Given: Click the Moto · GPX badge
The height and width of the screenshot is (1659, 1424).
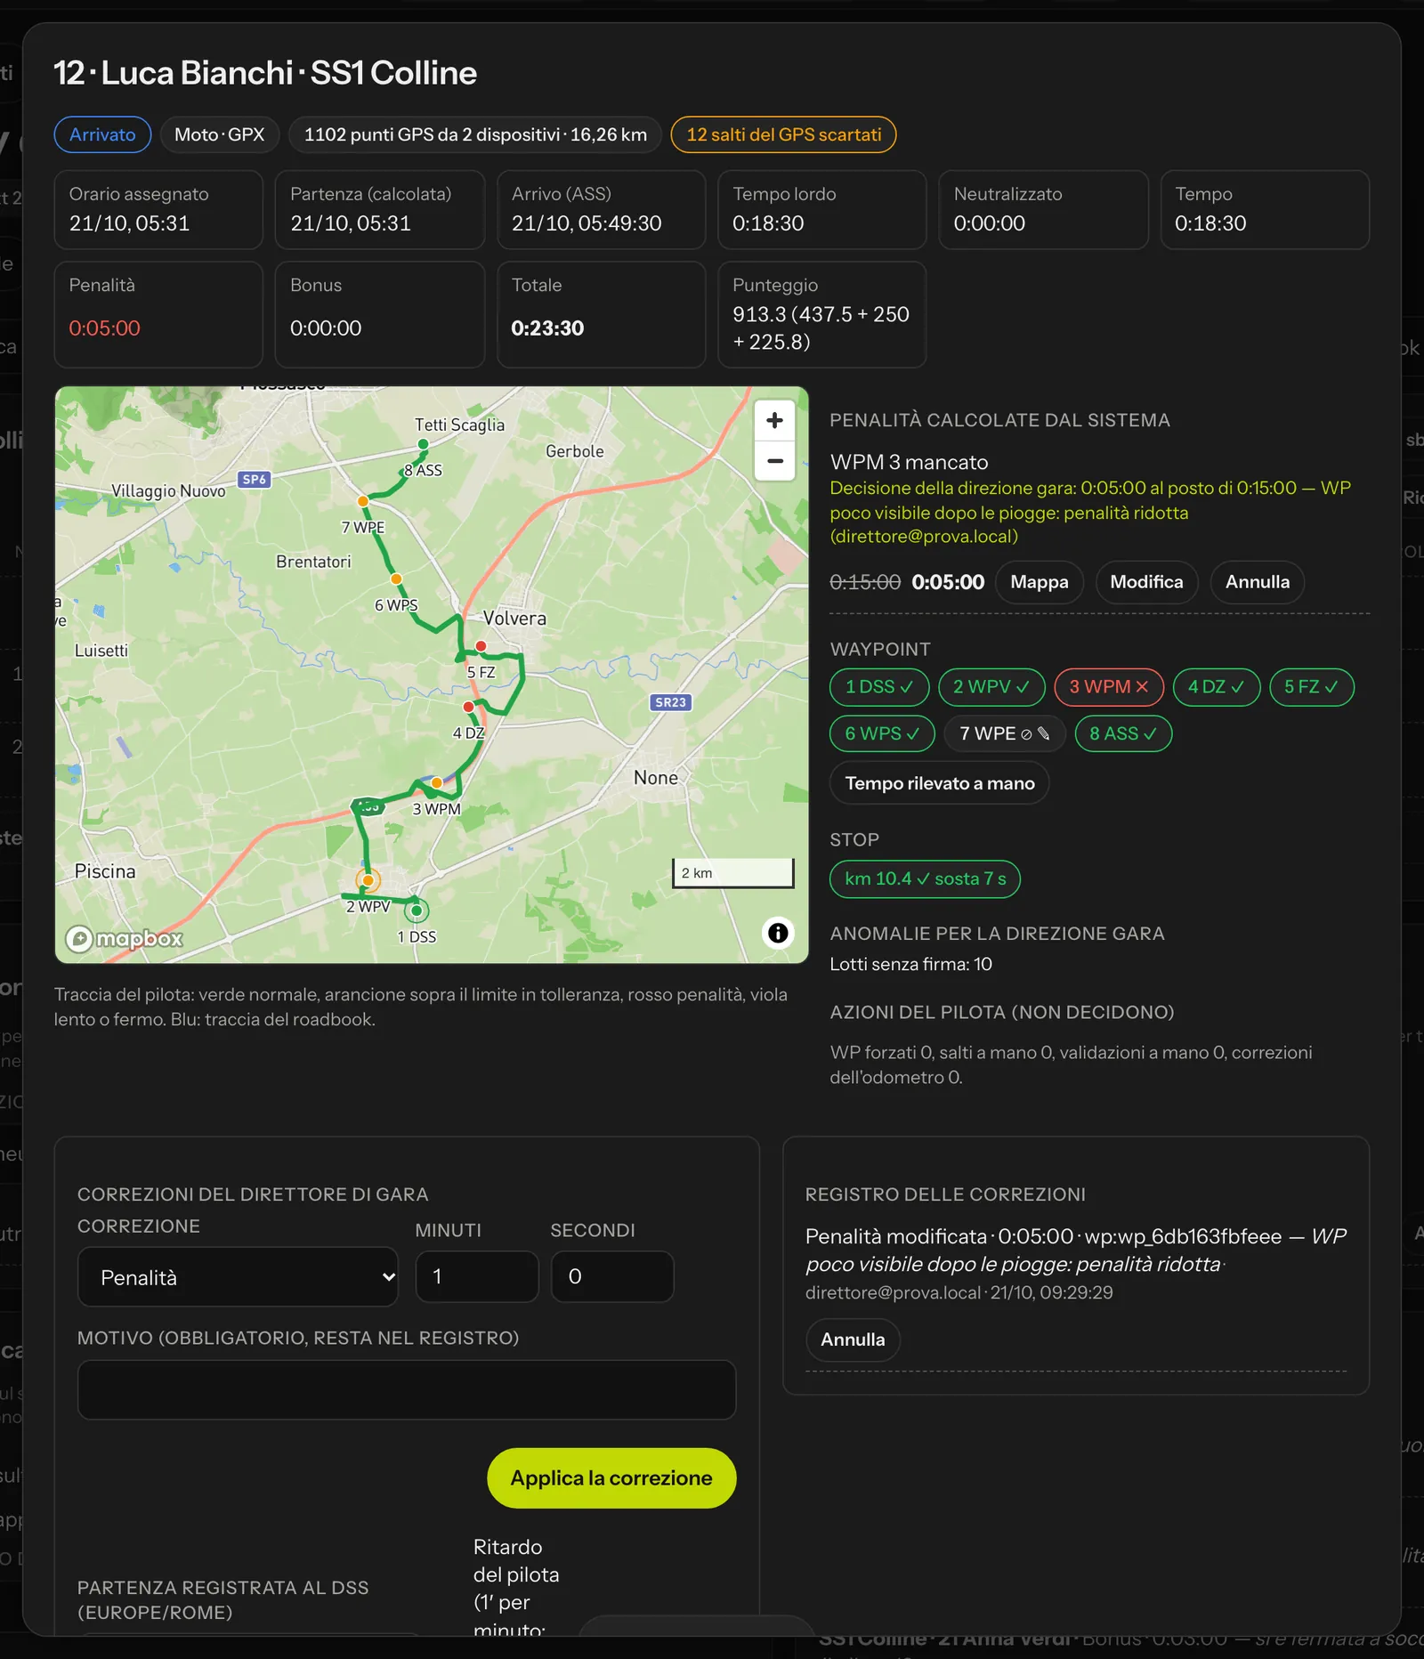Looking at the screenshot, I should click(219, 134).
